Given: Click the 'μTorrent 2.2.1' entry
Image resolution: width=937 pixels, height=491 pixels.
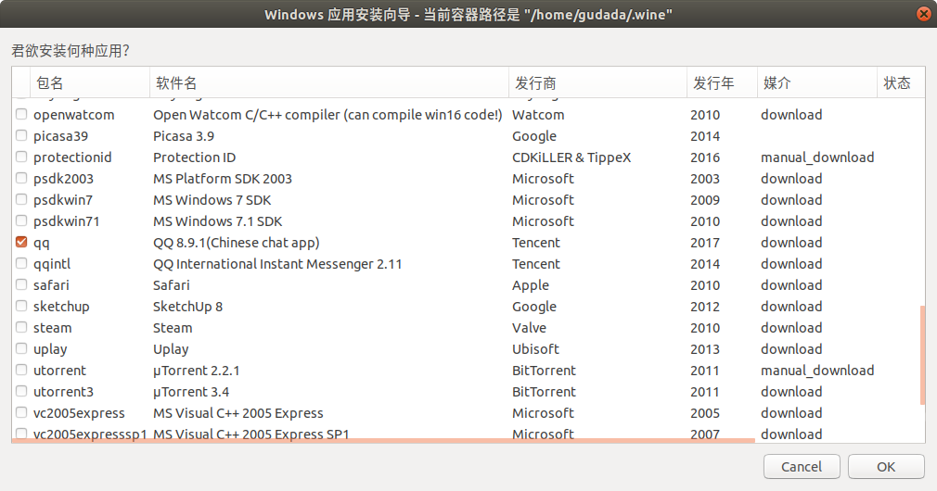Looking at the screenshot, I should [x=196, y=371].
